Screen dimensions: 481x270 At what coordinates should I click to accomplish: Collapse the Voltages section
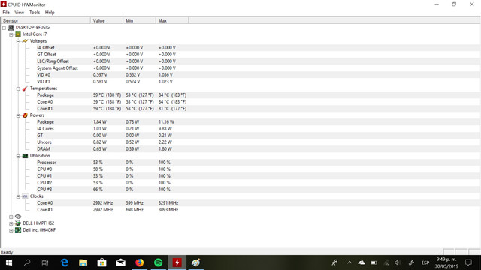pyautogui.click(x=18, y=41)
